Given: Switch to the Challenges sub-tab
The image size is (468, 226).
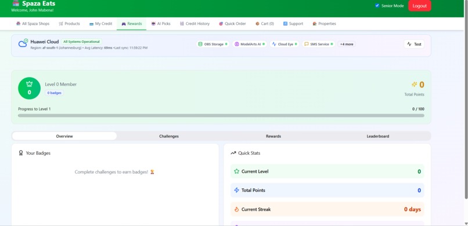Looking at the screenshot, I should click(x=169, y=136).
